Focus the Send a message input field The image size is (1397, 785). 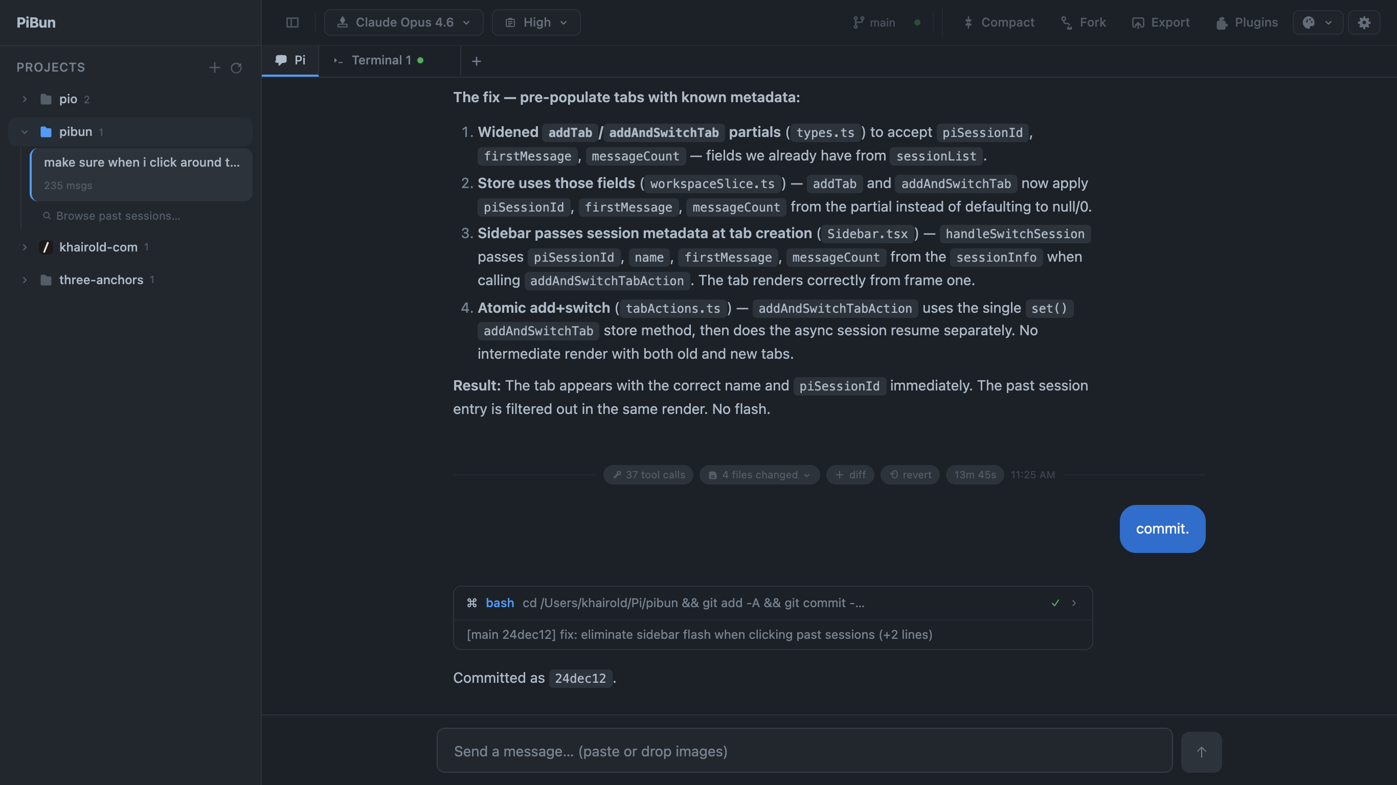(x=804, y=751)
